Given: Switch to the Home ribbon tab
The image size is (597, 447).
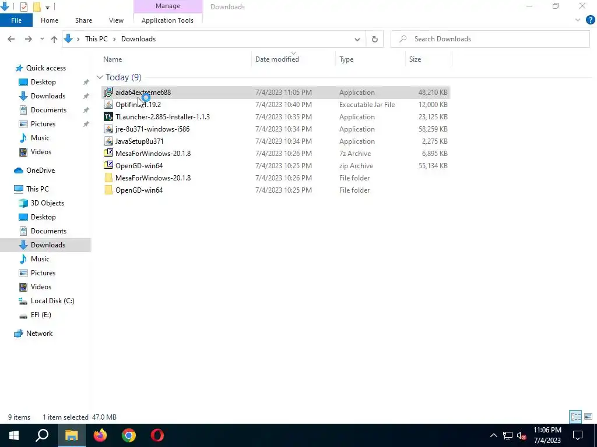Looking at the screenshot, I should pyautogui.click(x=50, y=20).
